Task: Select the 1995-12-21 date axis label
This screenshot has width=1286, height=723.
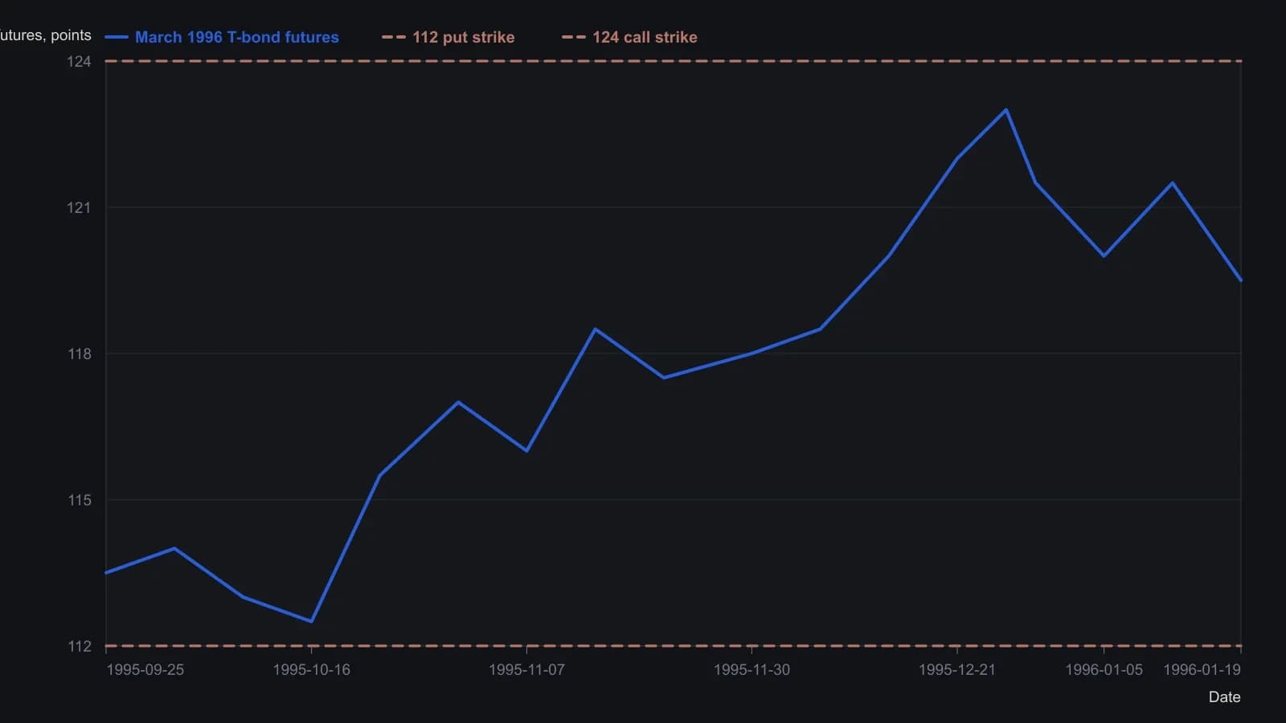Action: (x=956, y=670)
